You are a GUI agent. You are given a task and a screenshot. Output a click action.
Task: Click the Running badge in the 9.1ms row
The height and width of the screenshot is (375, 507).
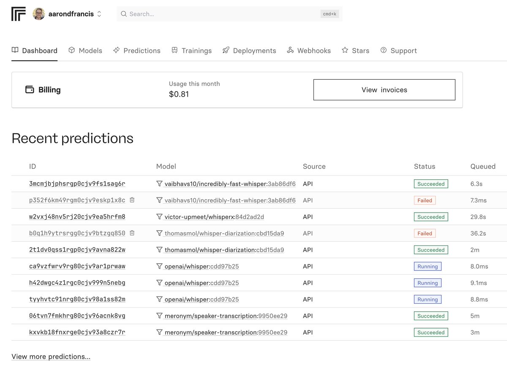pyautogui.click(x=428, y=283)
